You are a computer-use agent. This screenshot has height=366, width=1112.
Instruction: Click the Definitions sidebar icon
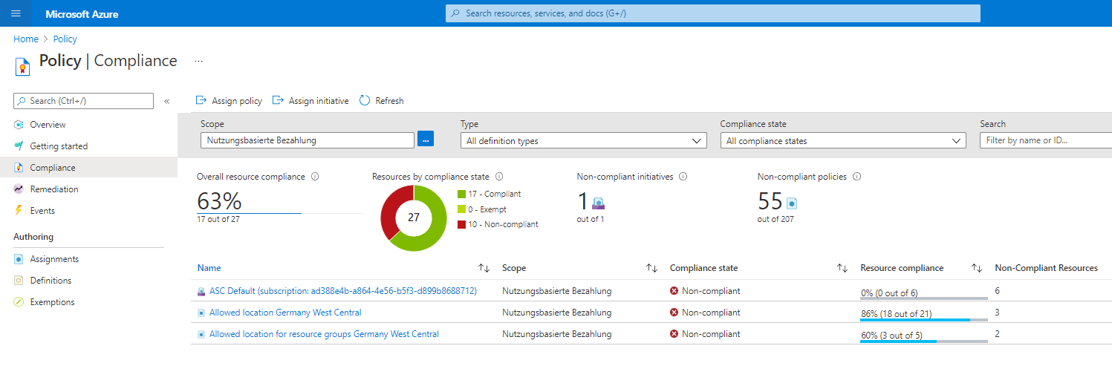click(19, 281)
